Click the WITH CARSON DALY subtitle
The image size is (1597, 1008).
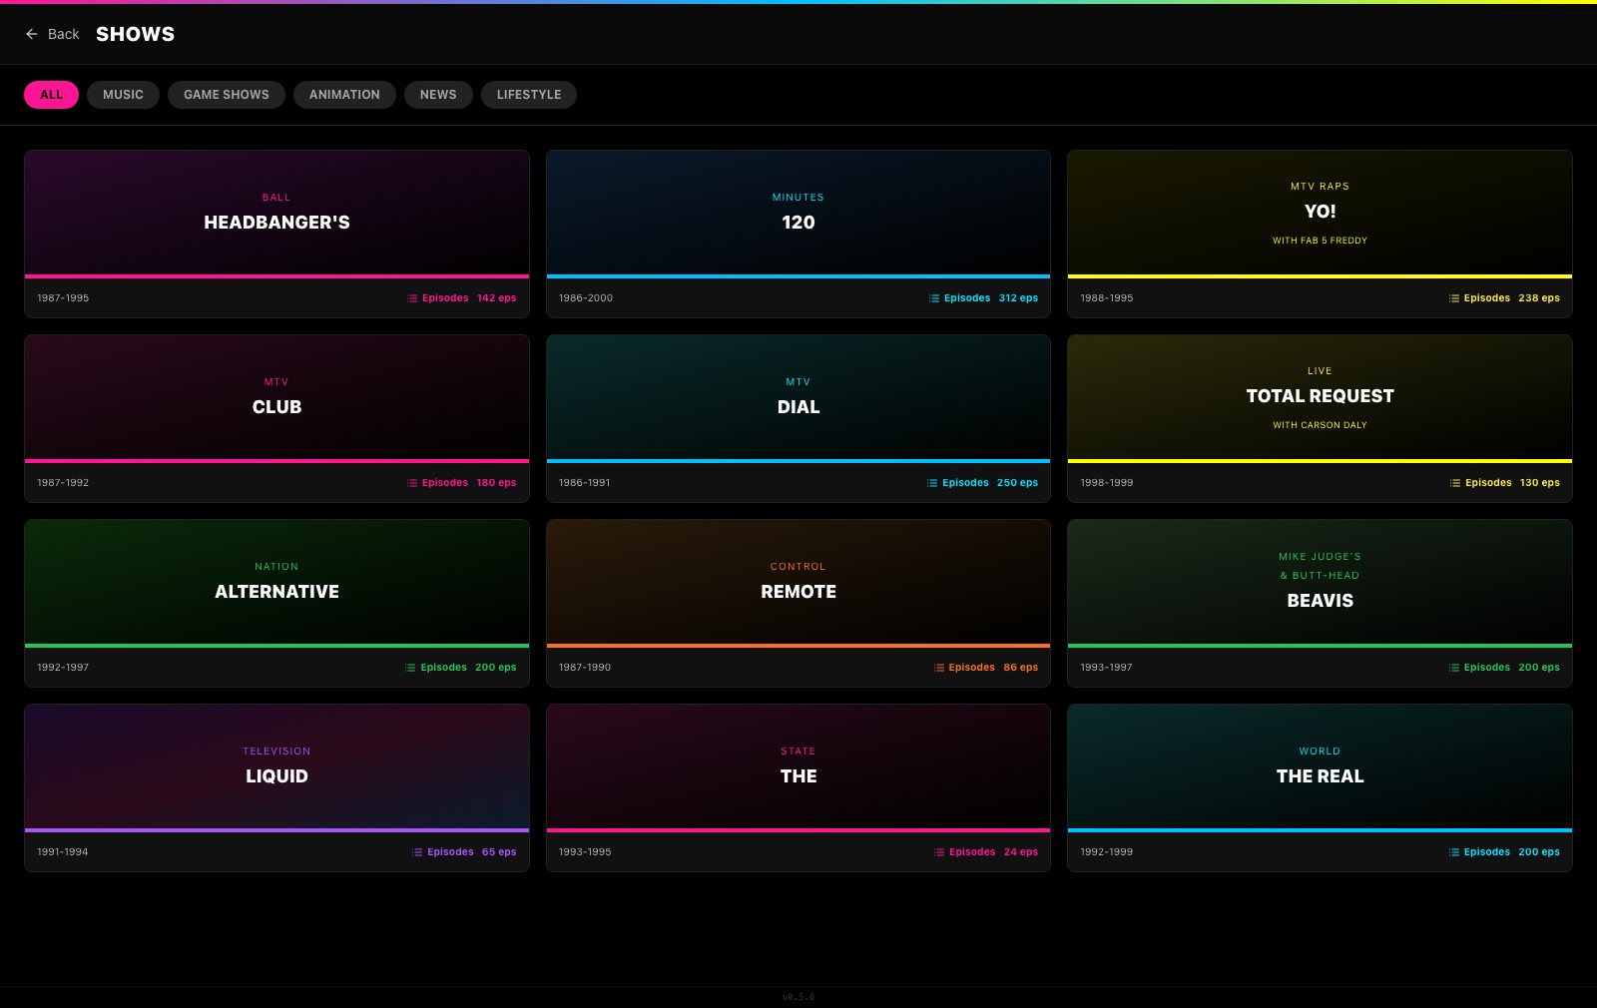pos(1320,425)
